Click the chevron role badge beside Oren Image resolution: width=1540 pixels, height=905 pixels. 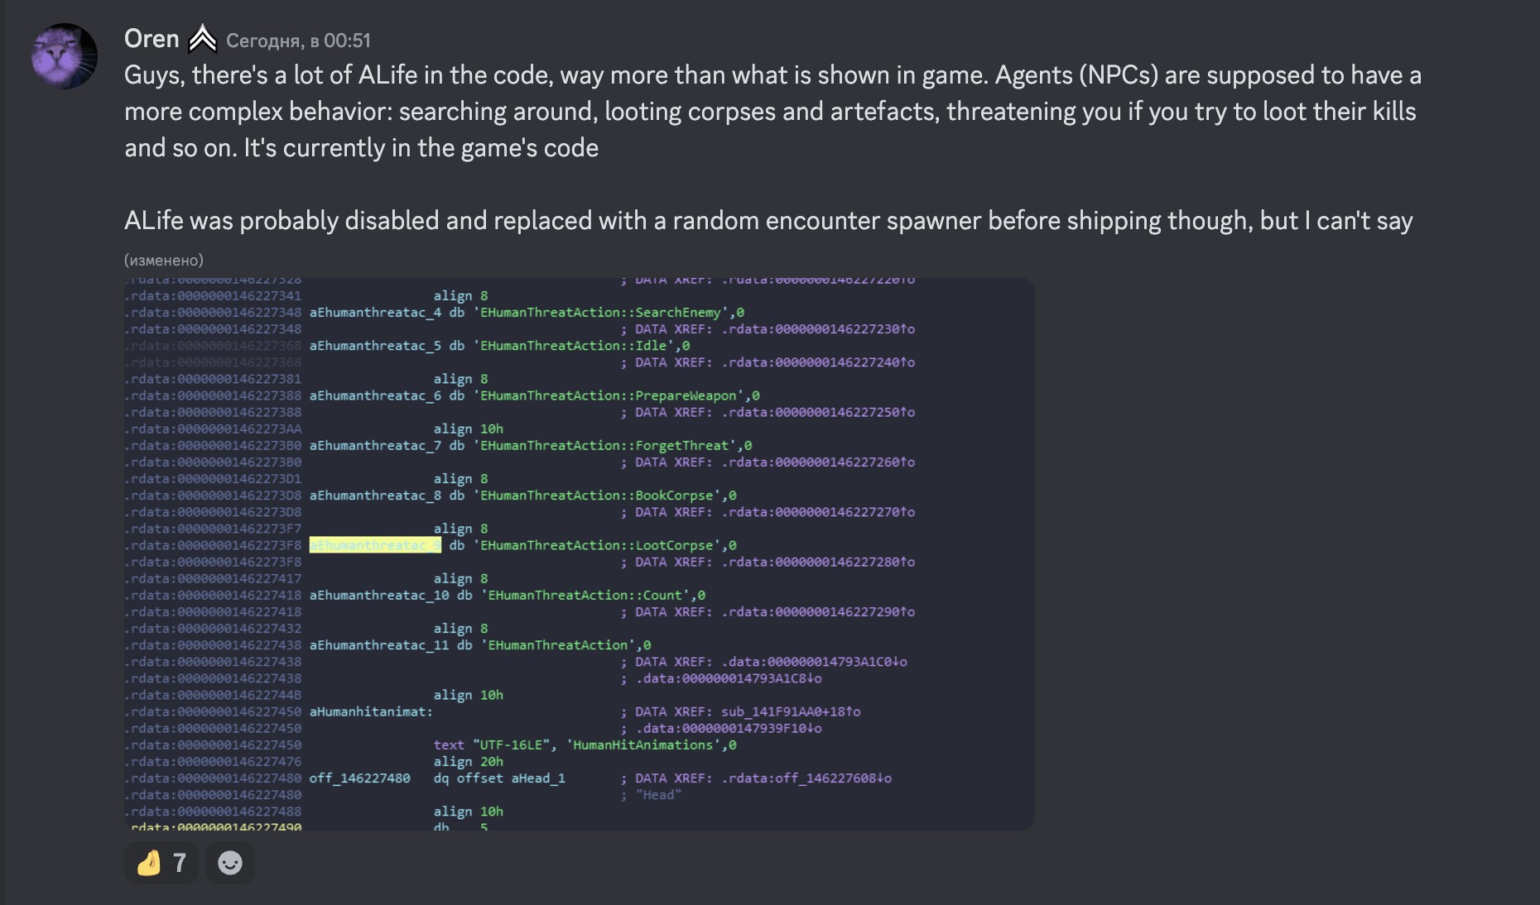202,39
